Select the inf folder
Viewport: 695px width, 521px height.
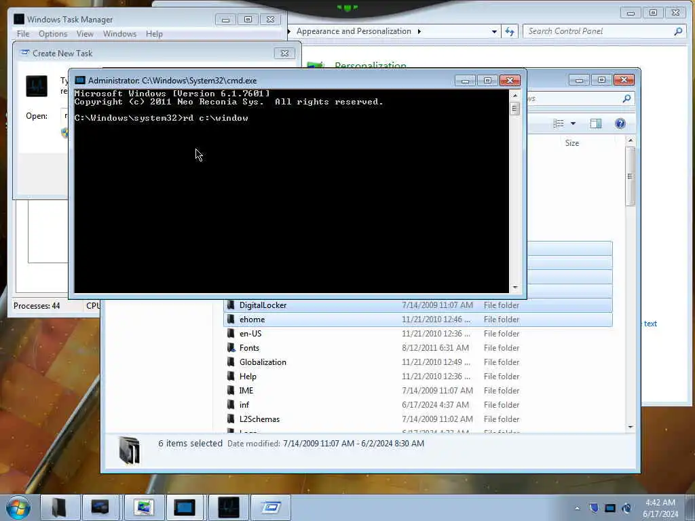[x=418, y=404]
